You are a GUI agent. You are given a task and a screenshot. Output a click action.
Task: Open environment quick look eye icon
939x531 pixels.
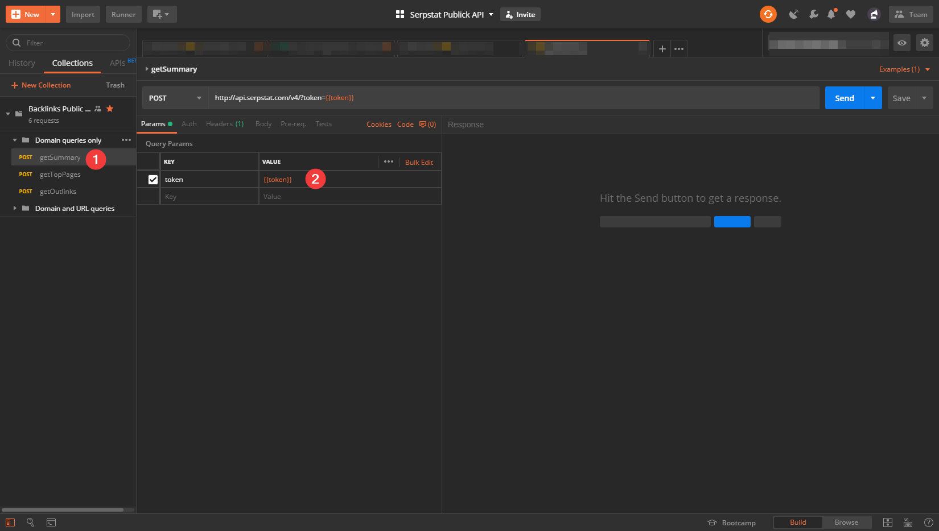coord(902,43)
